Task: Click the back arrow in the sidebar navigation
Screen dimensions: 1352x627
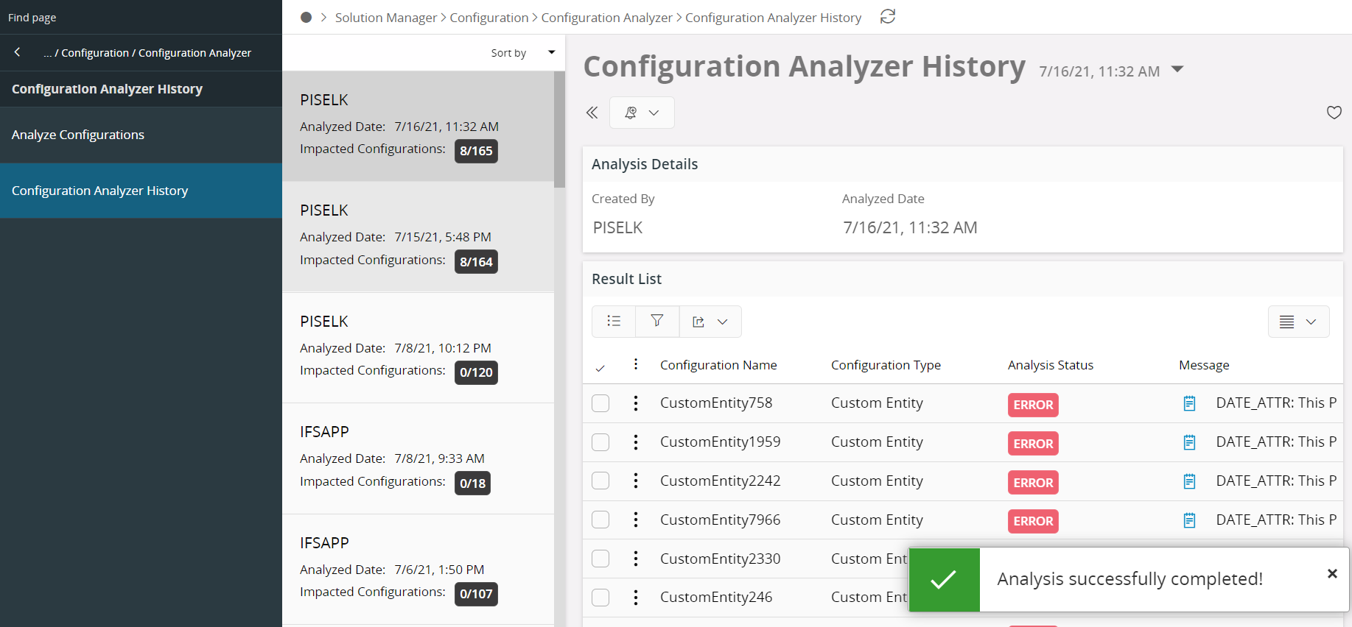Action: click(x=18, y=52)
